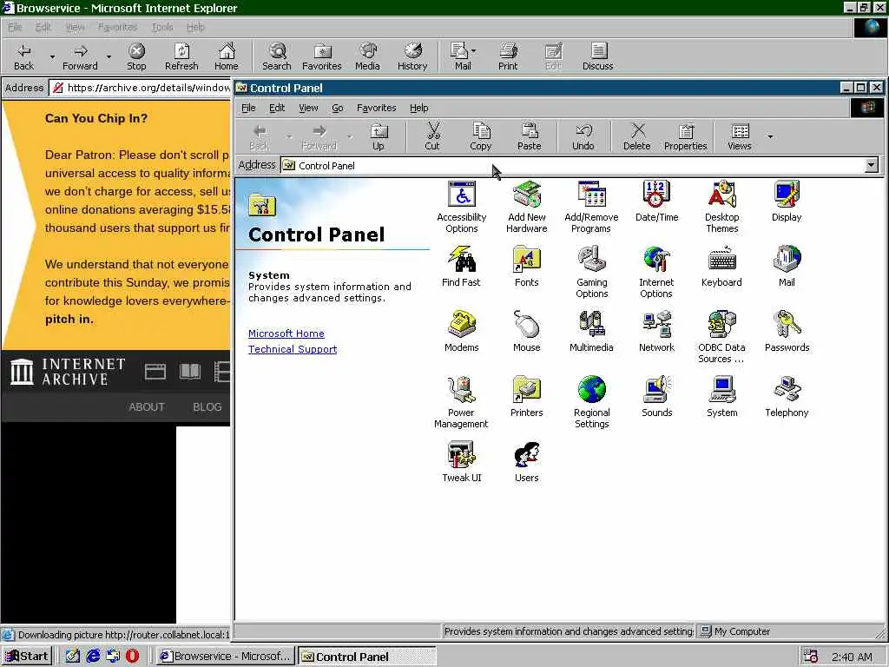
Task: Open the Control Panel File menu
Action: tap(248, 108)
